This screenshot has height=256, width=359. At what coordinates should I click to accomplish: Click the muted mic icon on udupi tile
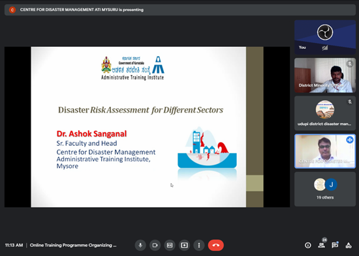(x=350, y=102)
